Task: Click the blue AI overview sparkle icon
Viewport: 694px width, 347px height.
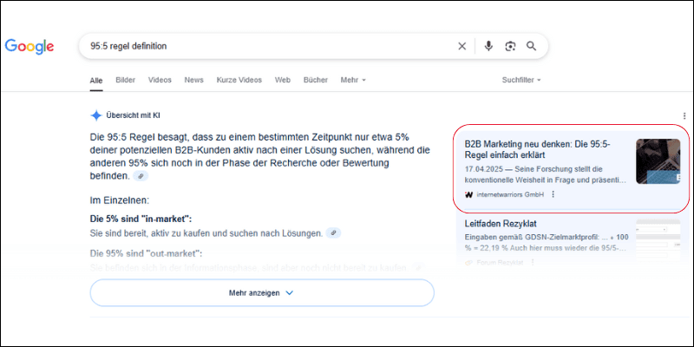Action: pyautogui.click(x=96, y=116)
